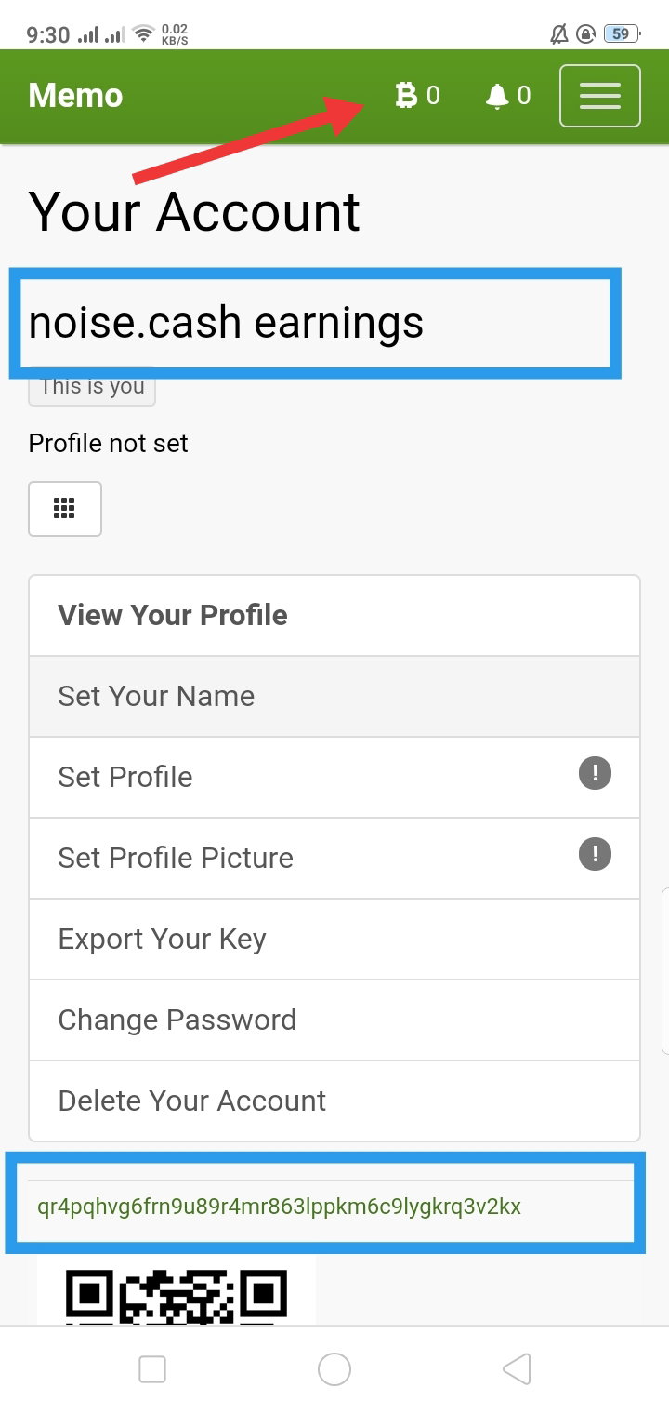Check the Bitcoin balance icon

(x=406, y=96)
